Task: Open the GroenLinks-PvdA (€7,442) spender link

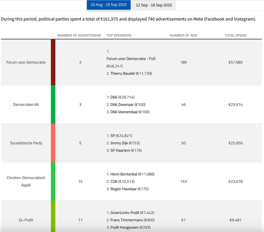Action: point(125,213)
